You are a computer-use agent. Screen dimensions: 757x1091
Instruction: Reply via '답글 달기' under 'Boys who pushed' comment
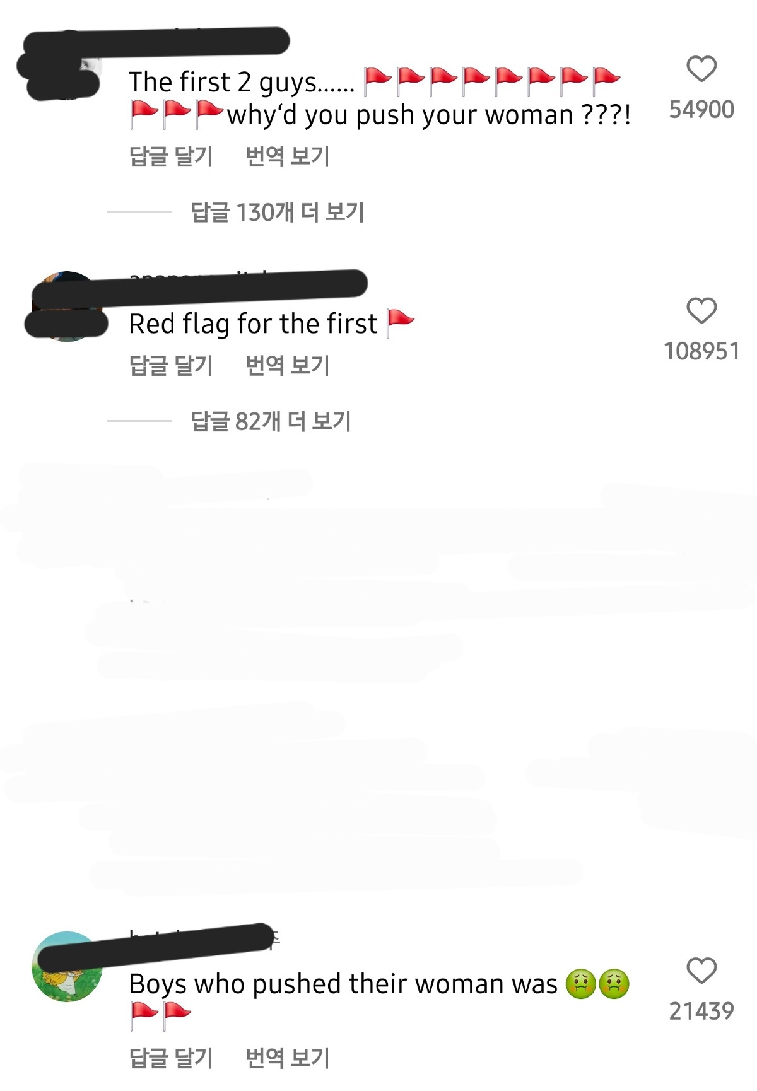pos(171,1058)
